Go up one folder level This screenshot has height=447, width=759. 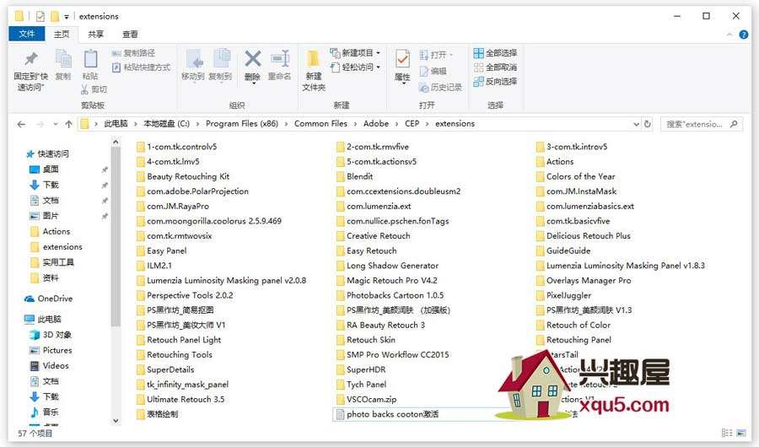[x=69, y=124]
